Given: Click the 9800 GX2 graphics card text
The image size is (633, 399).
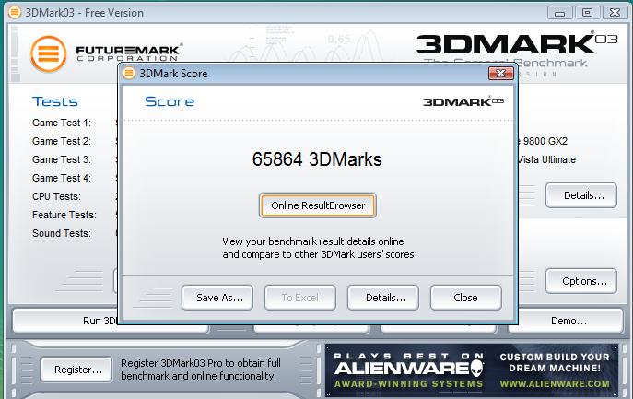Looking at the screenshot, I should pos(545,141).
